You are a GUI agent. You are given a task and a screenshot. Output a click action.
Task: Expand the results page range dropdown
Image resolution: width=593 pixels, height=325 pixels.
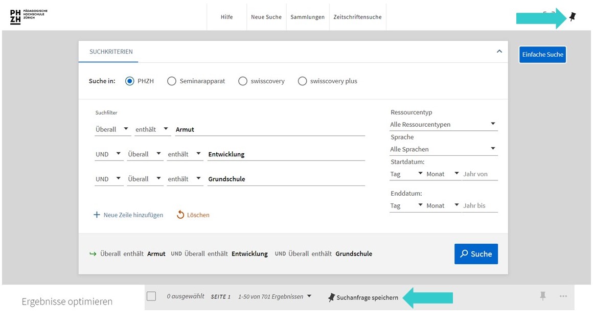[309, 296]
